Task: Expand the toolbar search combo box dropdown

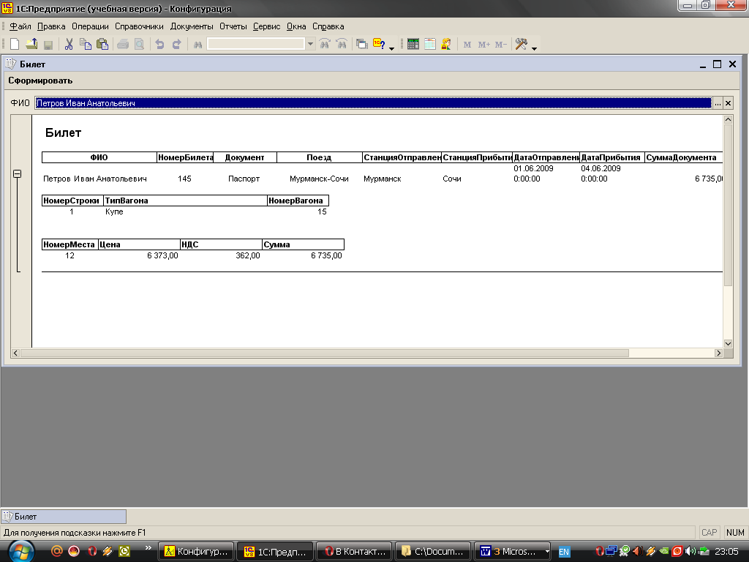Action: (x=310, y=44)
